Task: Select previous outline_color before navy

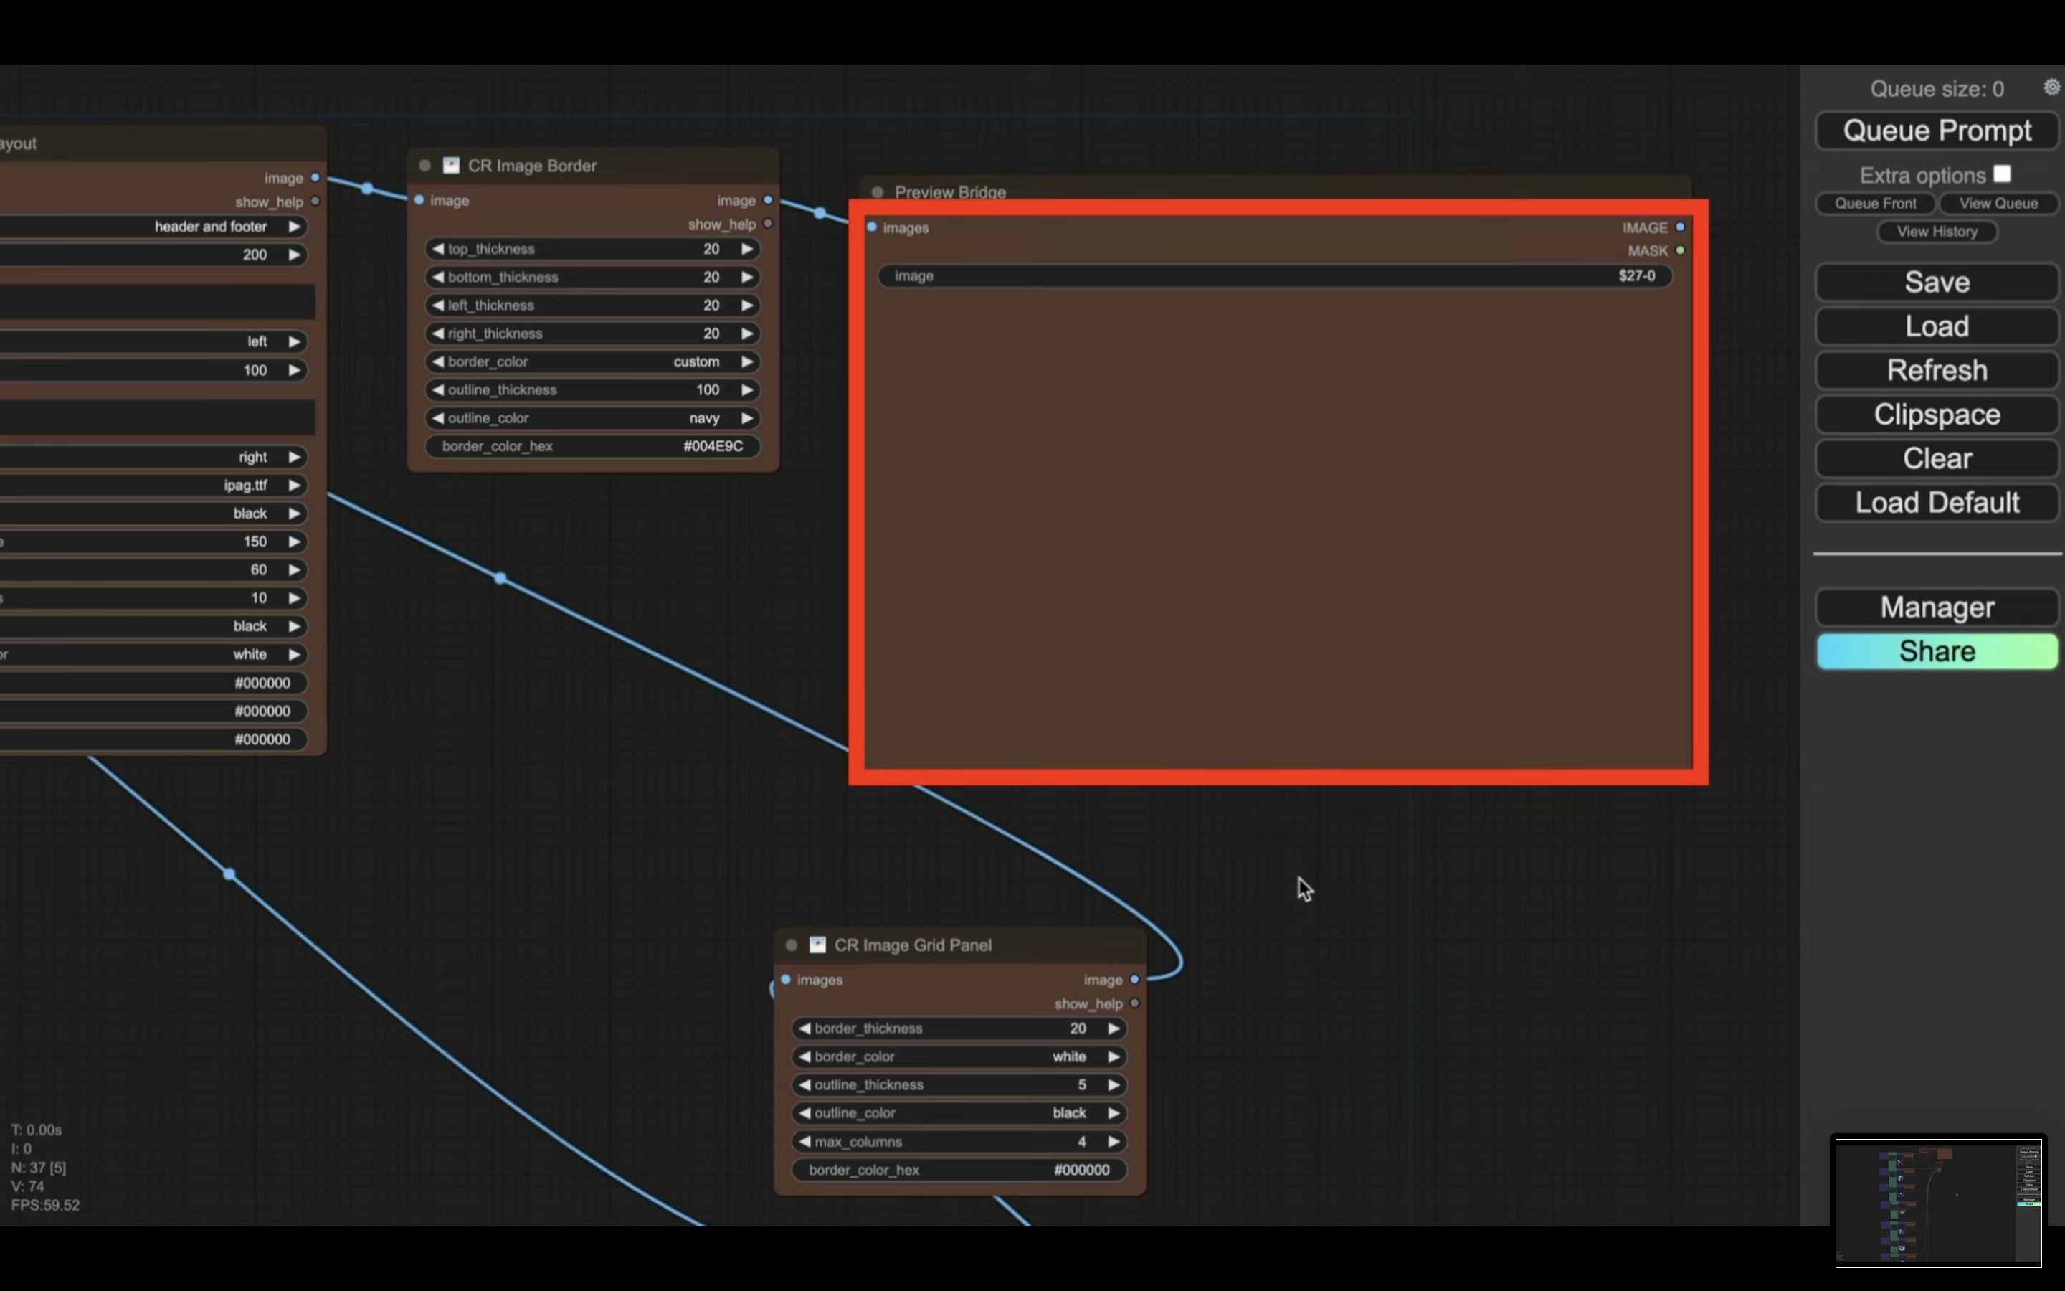Action: pyautogui.click(x=438, y=417)
